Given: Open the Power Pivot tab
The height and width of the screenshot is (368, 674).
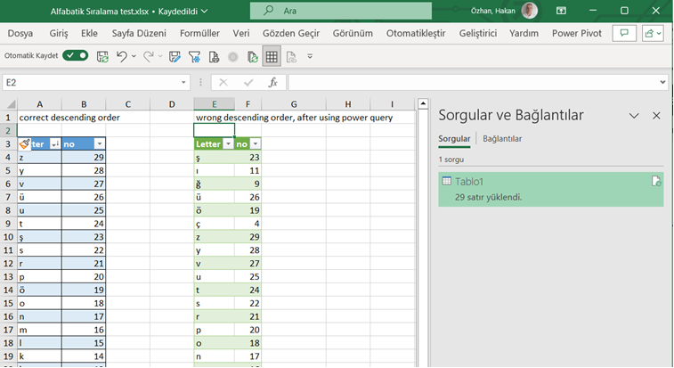Looking at the screenshot, I should point(577,33).
